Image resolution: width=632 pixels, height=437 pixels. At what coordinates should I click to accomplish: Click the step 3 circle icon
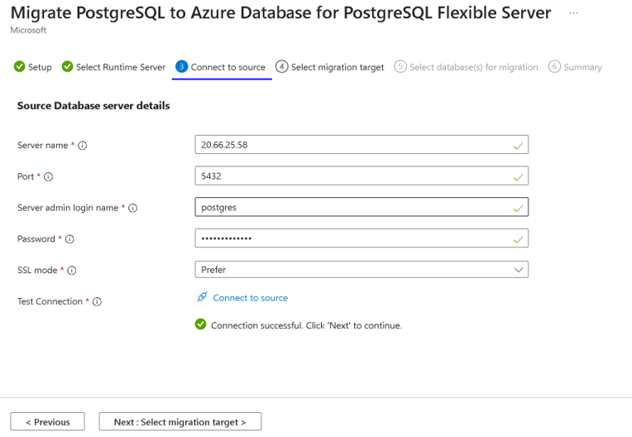182,66
